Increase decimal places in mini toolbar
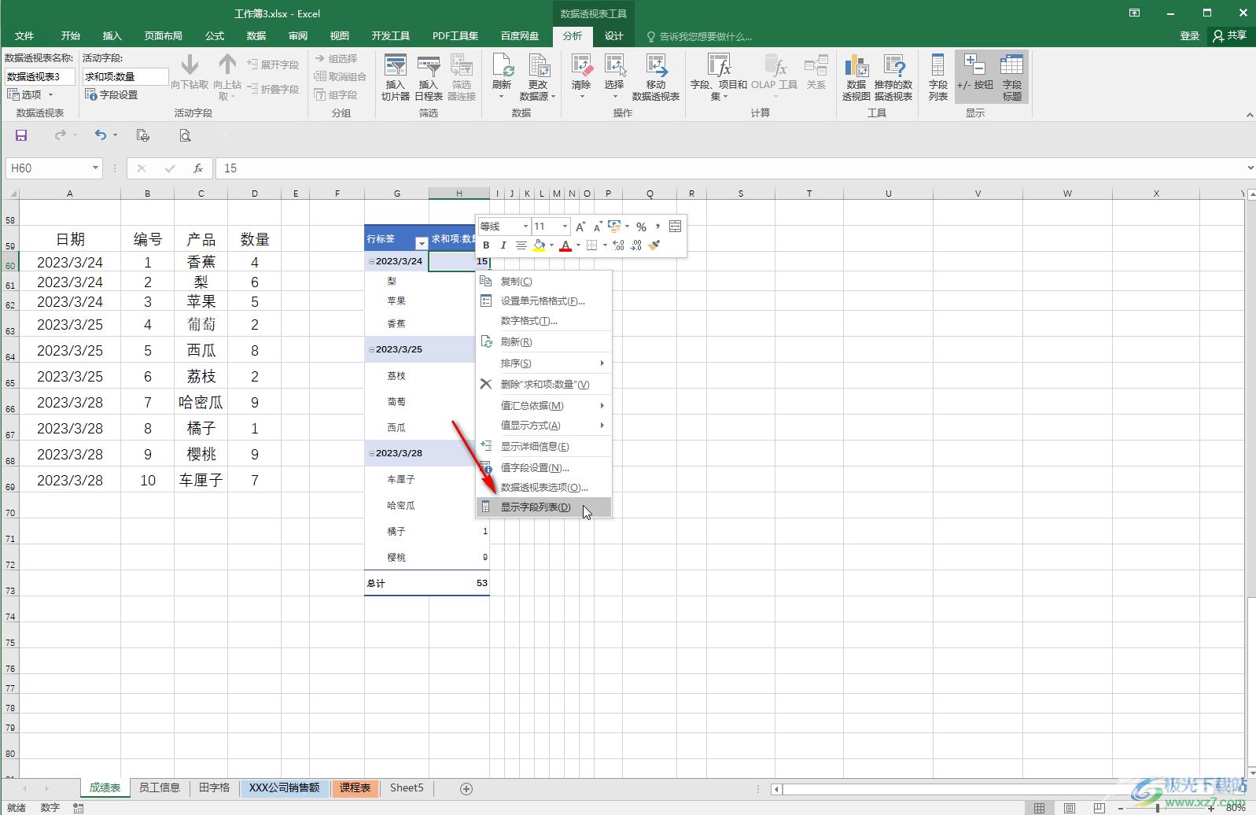The width and height of the screenshot is (1256, 815). point(618,245)
